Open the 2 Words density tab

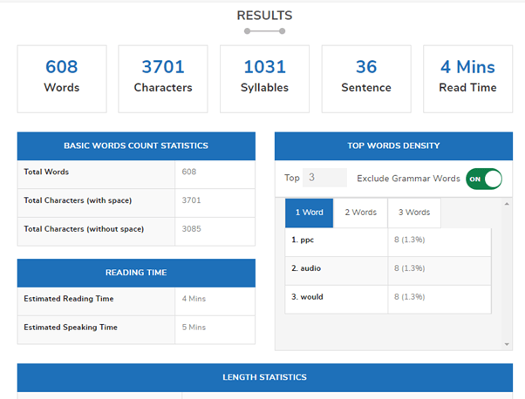pos(360,213)
